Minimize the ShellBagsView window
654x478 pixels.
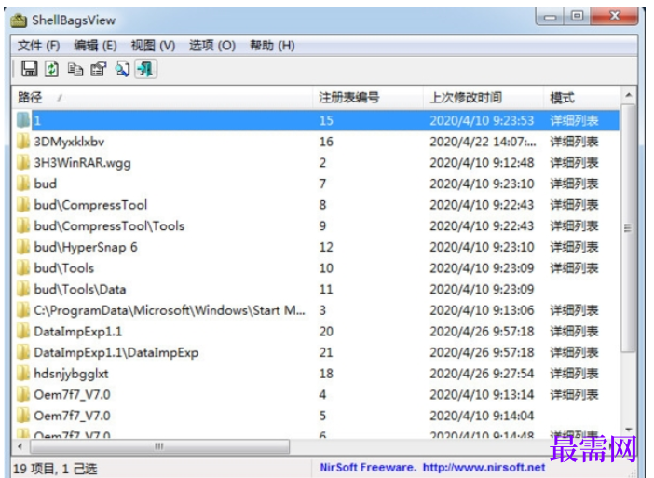(551, 16)
